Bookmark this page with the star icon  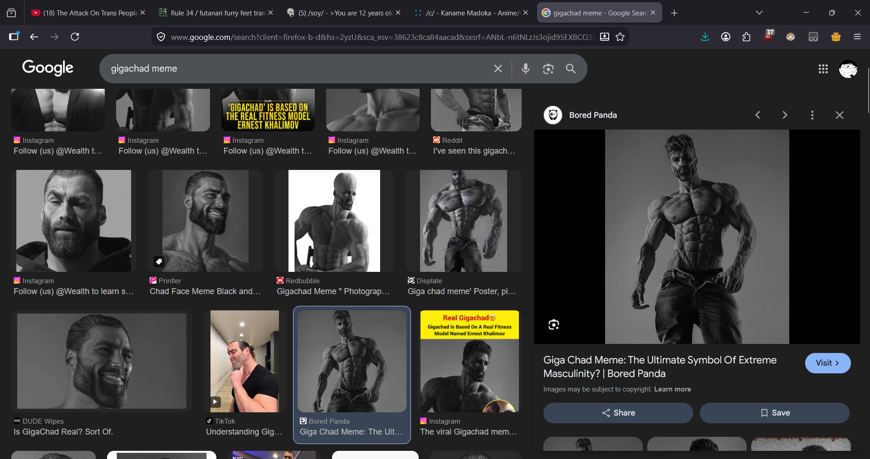pos(620,37)
